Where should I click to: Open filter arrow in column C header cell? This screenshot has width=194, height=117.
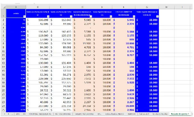[71, 16]
